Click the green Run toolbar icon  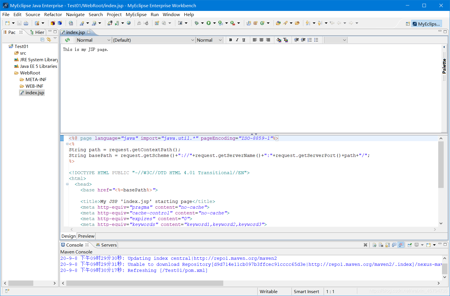(209, 23)
